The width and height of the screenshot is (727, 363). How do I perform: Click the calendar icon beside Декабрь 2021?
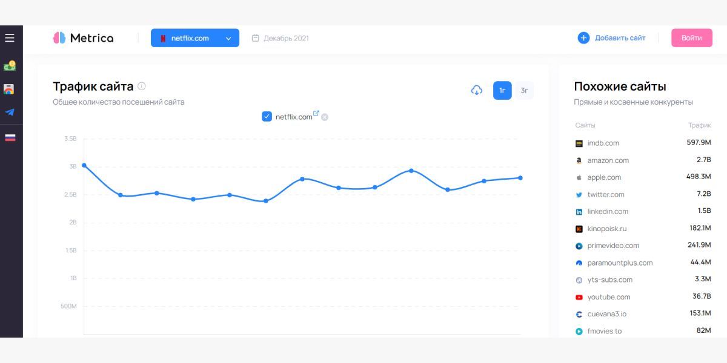coord(255,38)
